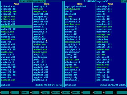The image size is (127, 95).
Task: Select sethc.exe in the file list
Action: 102,37
